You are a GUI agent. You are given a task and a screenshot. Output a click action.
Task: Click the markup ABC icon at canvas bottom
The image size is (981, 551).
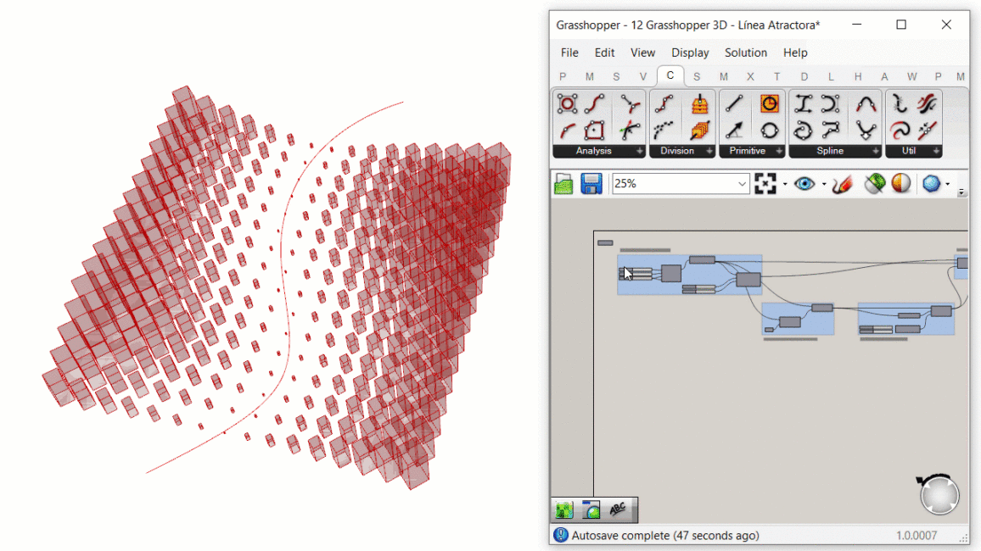[618, 509]
